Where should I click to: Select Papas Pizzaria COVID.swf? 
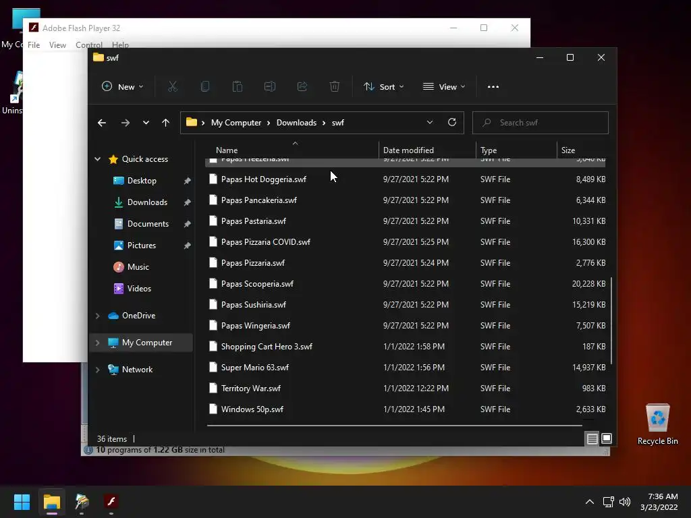coord(406,242)
